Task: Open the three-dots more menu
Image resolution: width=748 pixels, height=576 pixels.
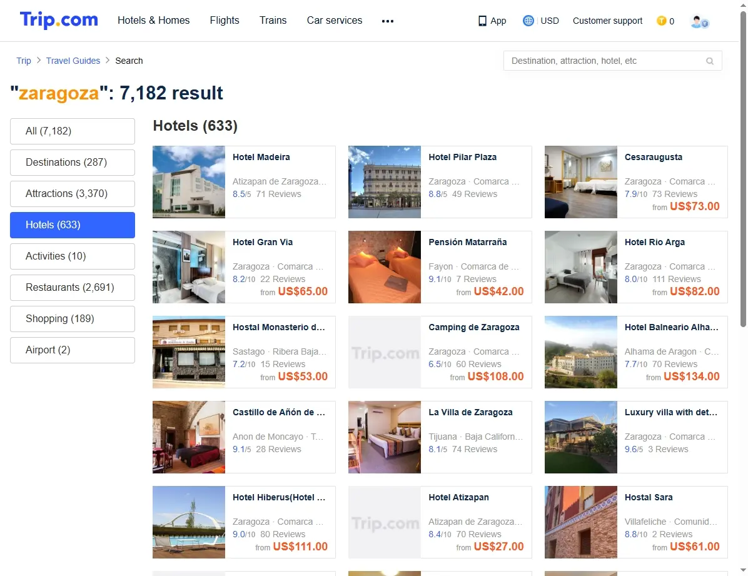Action: [388, 21]
